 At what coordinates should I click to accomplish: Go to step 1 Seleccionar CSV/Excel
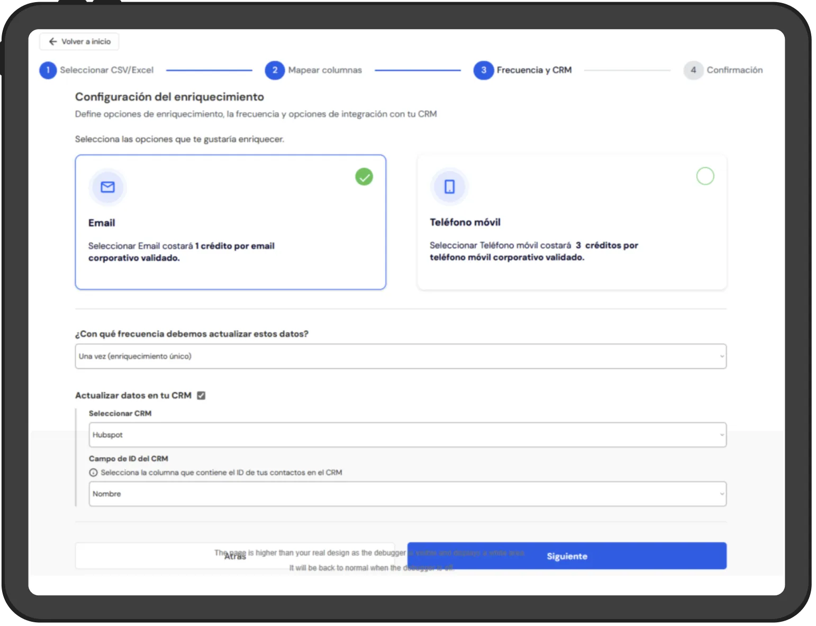click(x=97, y=70)
